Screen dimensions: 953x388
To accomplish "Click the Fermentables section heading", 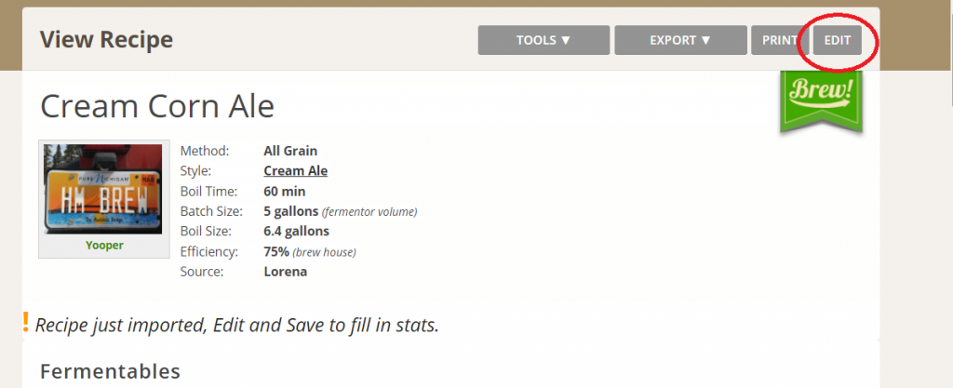I will coord(110,371).
